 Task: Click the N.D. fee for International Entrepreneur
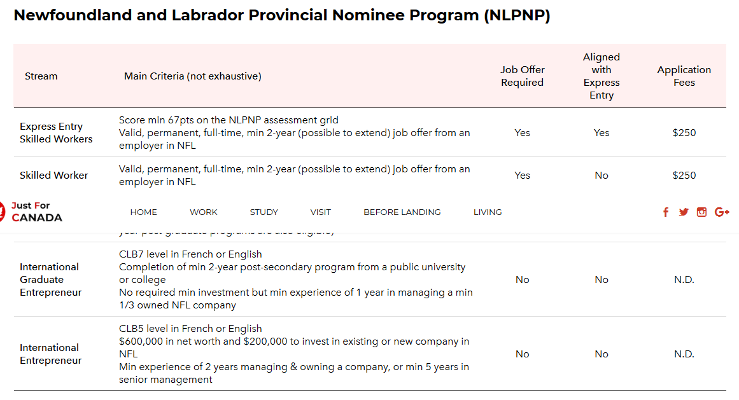[684, 354]
